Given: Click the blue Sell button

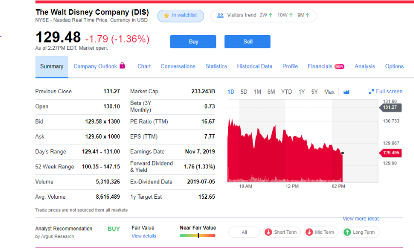Looking at the screenshot, I should (x=247, y=41).
